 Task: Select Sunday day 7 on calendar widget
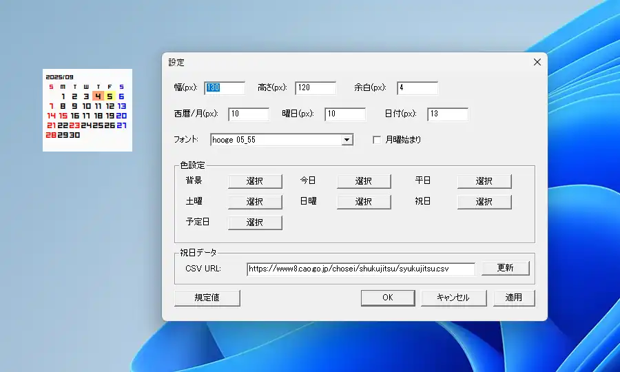(52, 106)
